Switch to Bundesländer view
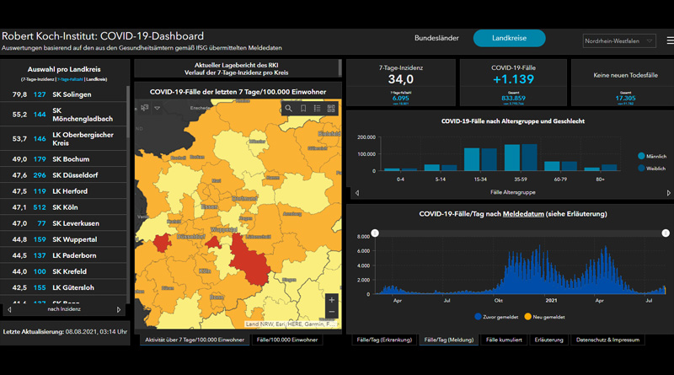The image size is (674, 375). (x=436, y=38)
